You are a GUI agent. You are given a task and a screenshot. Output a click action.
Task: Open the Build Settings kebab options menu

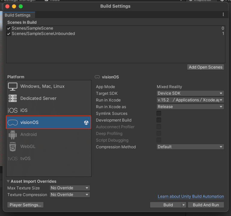tap(223, 14)
